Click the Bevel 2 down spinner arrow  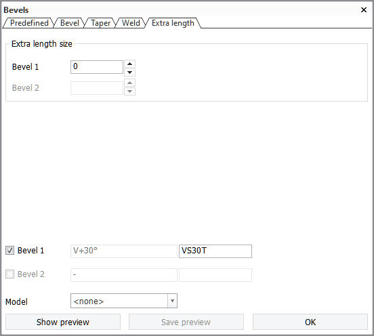130,91
